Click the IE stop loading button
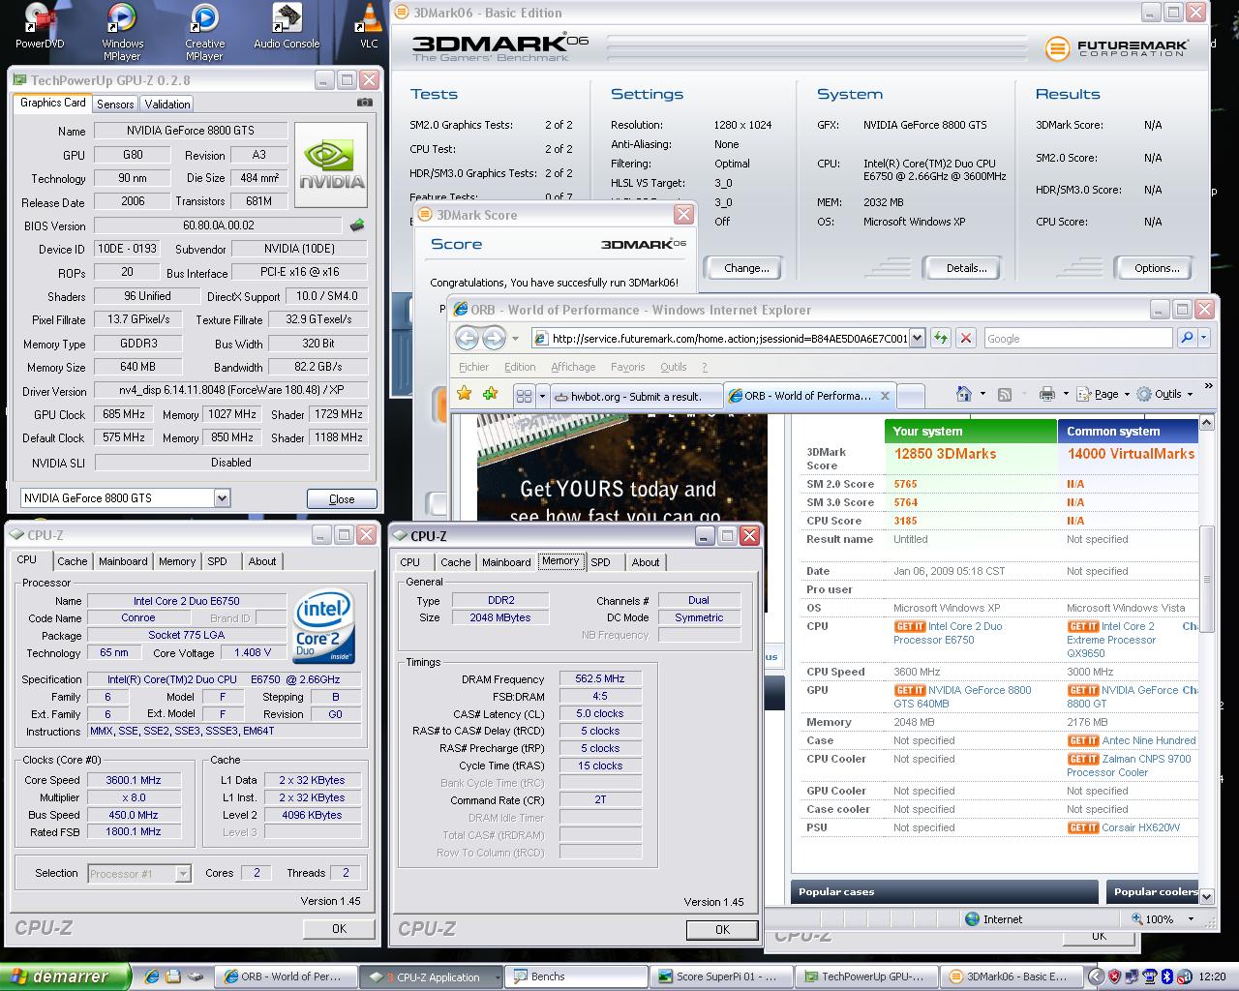The width and height of the screenshot is (1239, 991). (x=965, y=338)
